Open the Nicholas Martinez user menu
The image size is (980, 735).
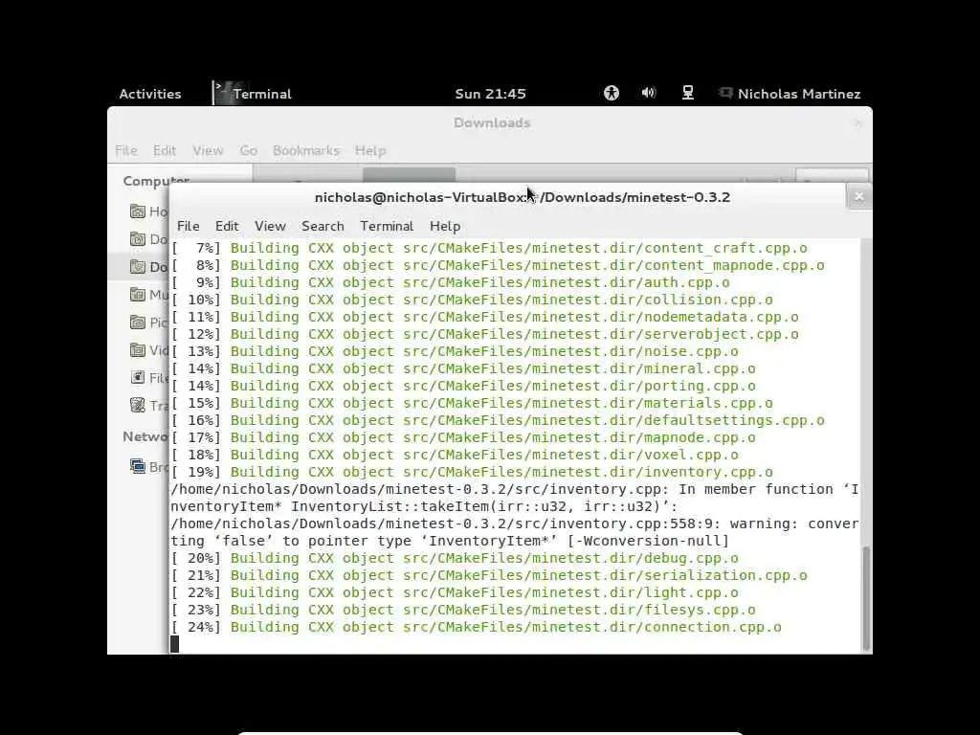click(799, 94)
